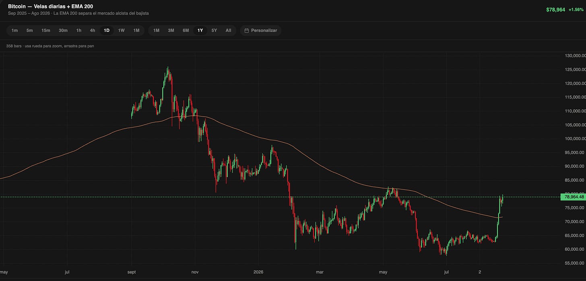Click the 100,000.00 axis label
The height and width of the screenshot is (281, 586).
pos(575,139)
